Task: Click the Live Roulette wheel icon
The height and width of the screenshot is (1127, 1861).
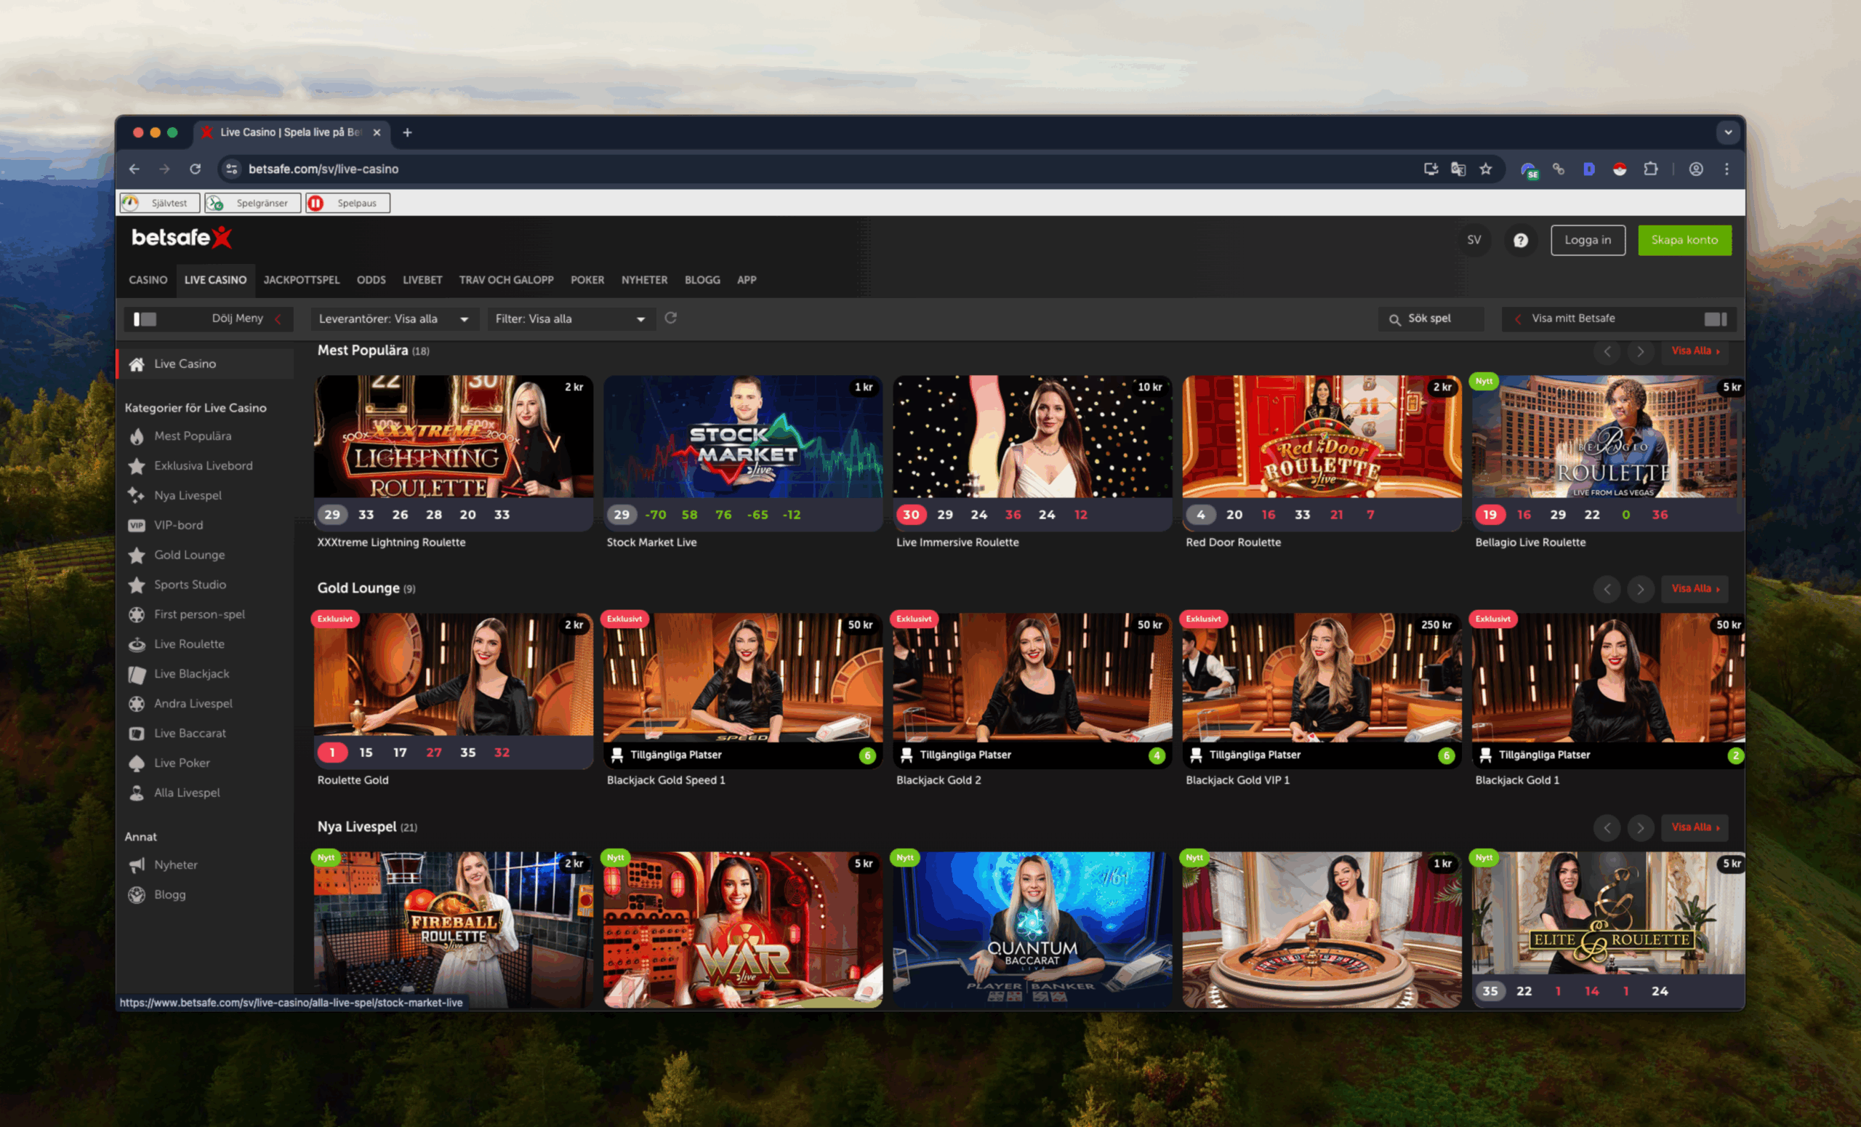Action: 137,644
